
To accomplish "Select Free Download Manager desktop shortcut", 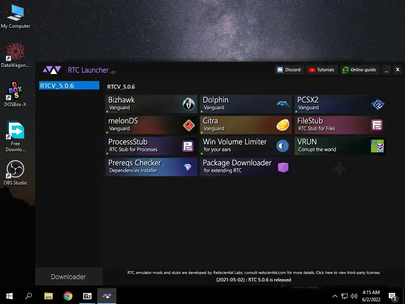I will (x=15, y=137).
